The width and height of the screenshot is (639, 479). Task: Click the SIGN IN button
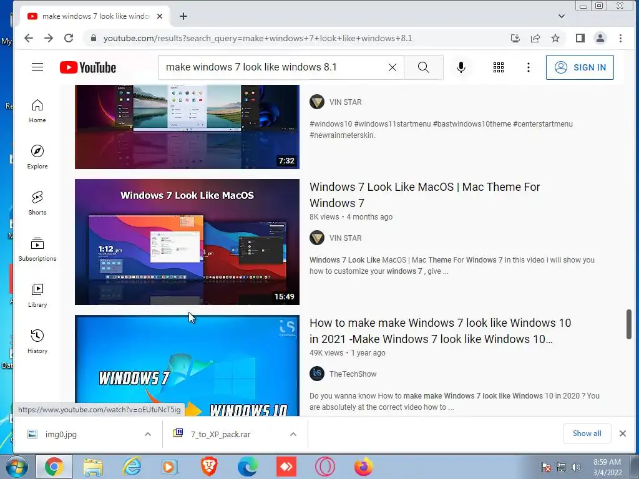[580, 67]
